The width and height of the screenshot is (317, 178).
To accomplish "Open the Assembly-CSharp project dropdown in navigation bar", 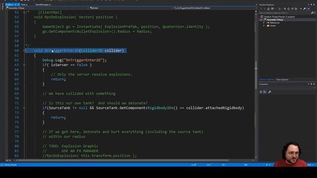I will (48, 8).
